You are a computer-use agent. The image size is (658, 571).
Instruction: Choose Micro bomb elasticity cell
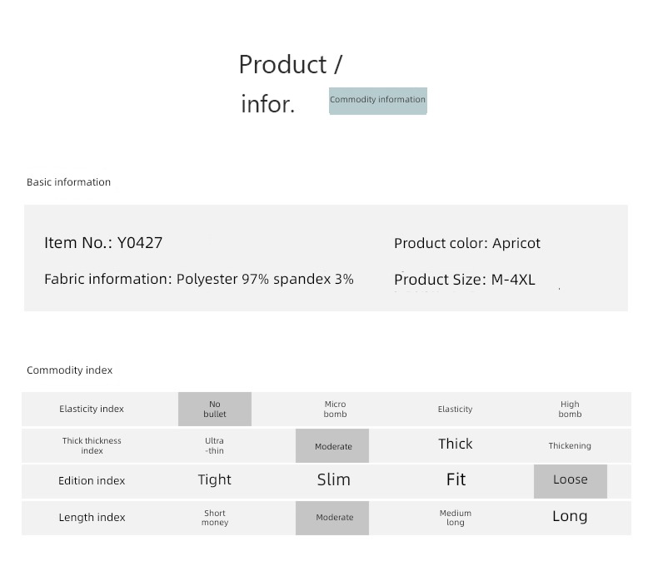point(335,409)
